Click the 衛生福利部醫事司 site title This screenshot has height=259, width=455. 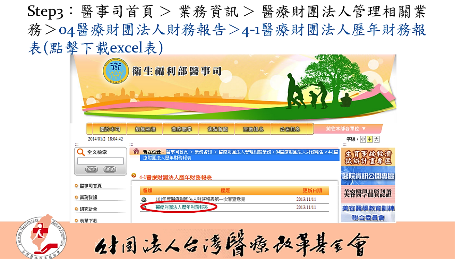(177, 72)
